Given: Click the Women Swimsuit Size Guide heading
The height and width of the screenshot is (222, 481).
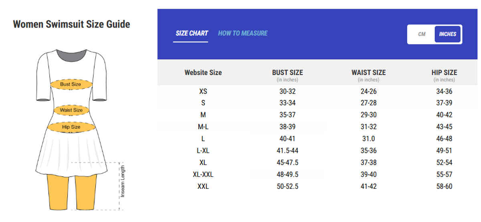Looking at the screenshot, I should (71, 24).
